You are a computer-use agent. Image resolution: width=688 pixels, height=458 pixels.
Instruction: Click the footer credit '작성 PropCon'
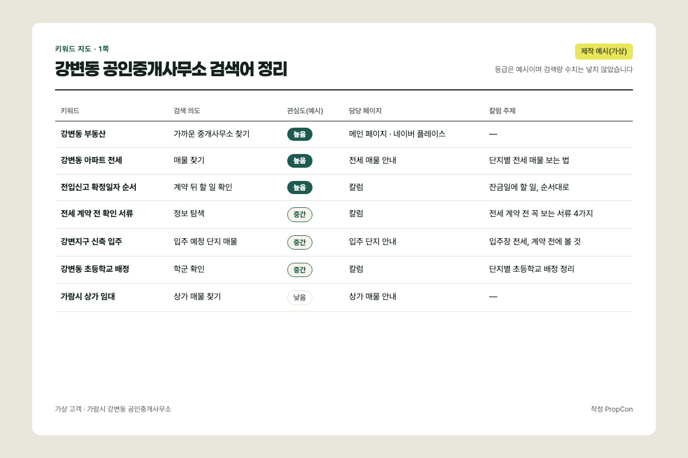coord(612,409)
